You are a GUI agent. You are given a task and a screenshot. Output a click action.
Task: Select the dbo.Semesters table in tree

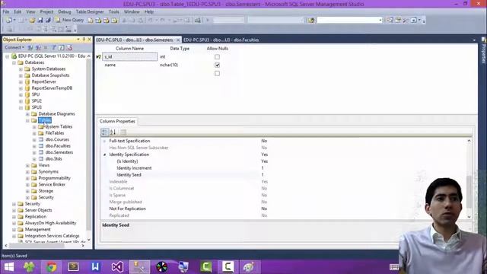pyautogui.click(x=59, y=152)
